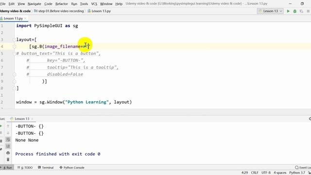Click Python 3.7 interpreter in status bar
The width and height of the screenshot is (311, 175).
click(x=297, y=173)
